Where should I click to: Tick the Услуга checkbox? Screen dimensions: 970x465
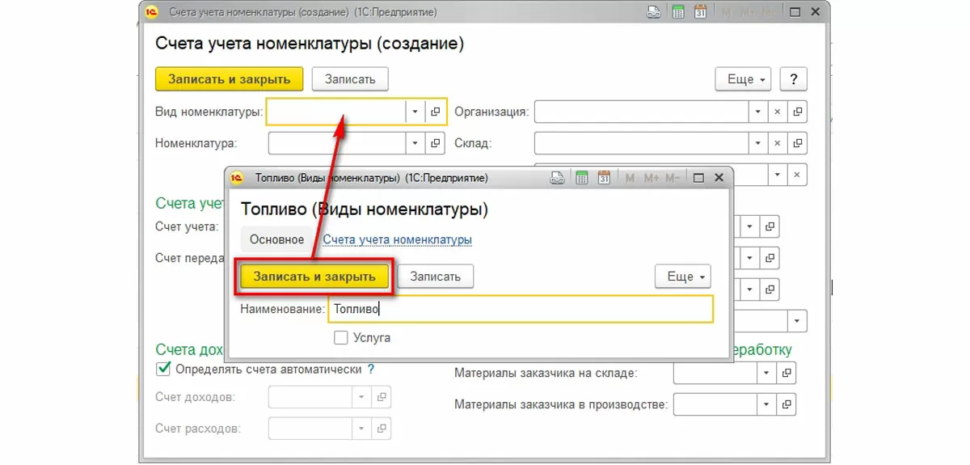click(x=341, y=337)
